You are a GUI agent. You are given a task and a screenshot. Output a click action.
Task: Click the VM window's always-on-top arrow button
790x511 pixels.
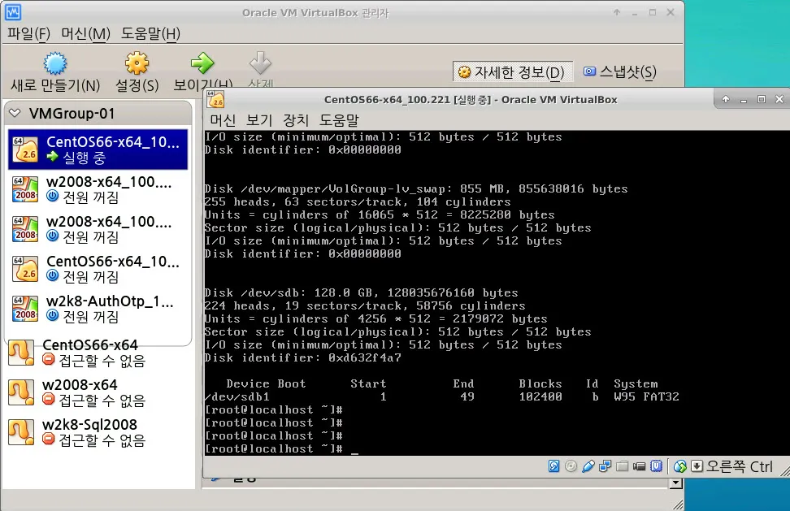click(x=726, y=99)
